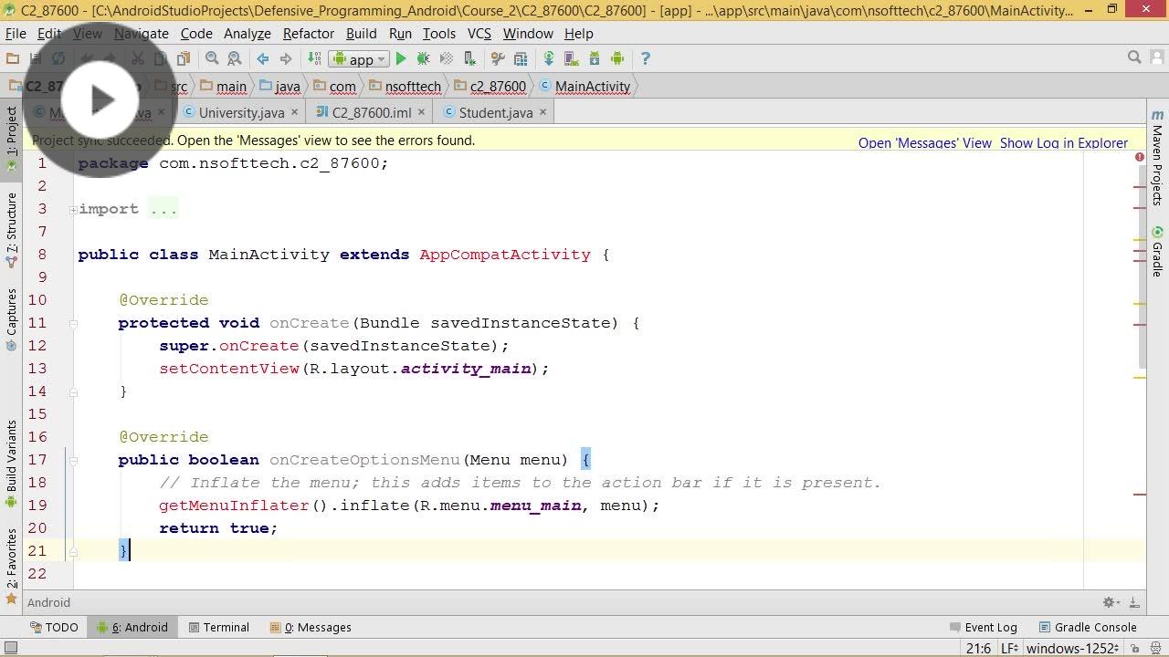Open the LF line separator selector
Image resolution: width=1169 pixels, height=657 pixels.
pos(1009,648)
